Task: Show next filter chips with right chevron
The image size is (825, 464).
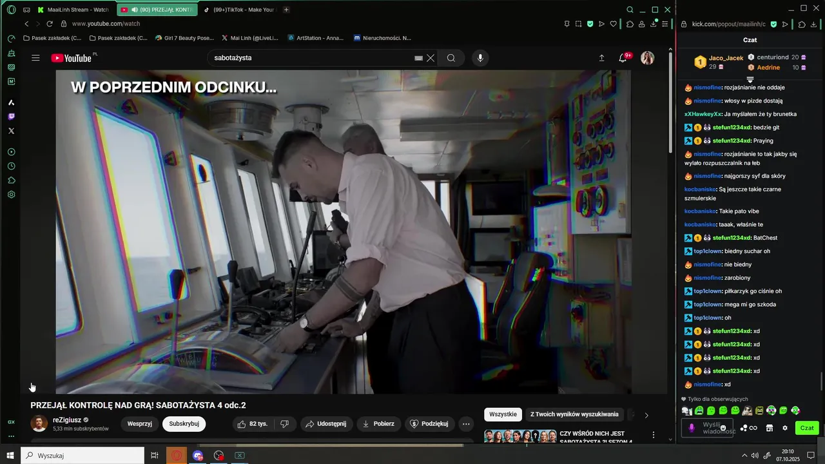Action: tap(646, 415)
